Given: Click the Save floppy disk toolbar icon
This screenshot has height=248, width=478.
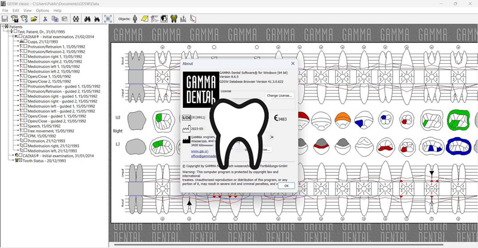Looking at the screenshot, I should [5, 19].
